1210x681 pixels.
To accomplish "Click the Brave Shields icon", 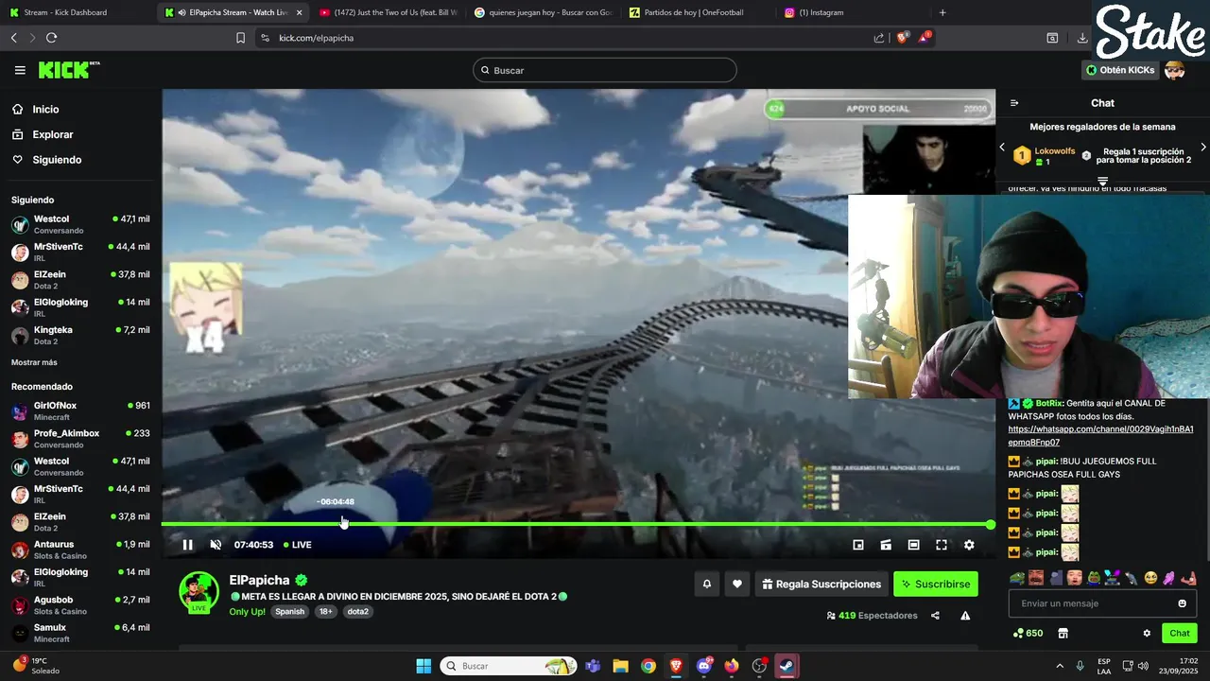I will (x=903, y=38).
